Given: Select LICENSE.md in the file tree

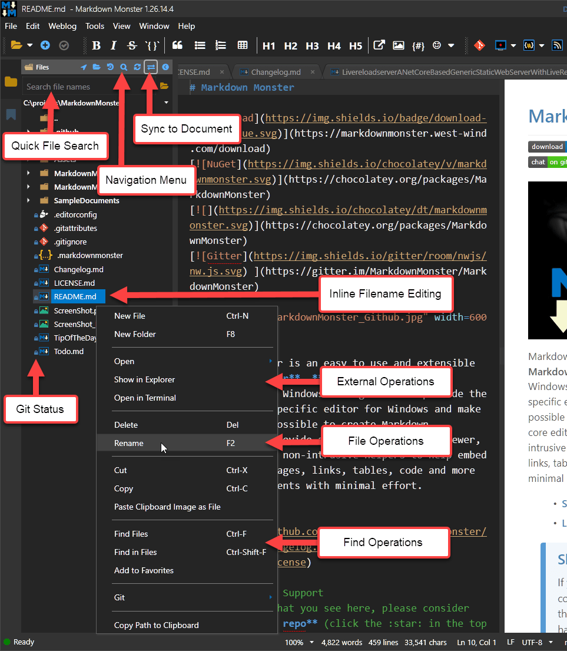Looking at the screenshot, I should (74, 283).
